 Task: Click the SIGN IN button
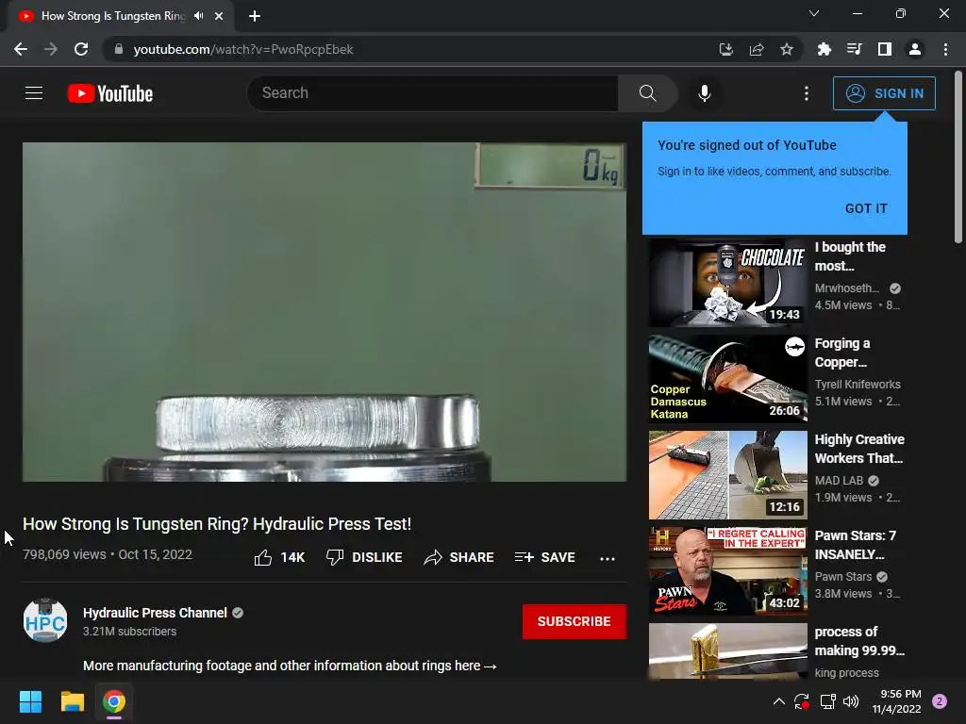pos(884,93)
